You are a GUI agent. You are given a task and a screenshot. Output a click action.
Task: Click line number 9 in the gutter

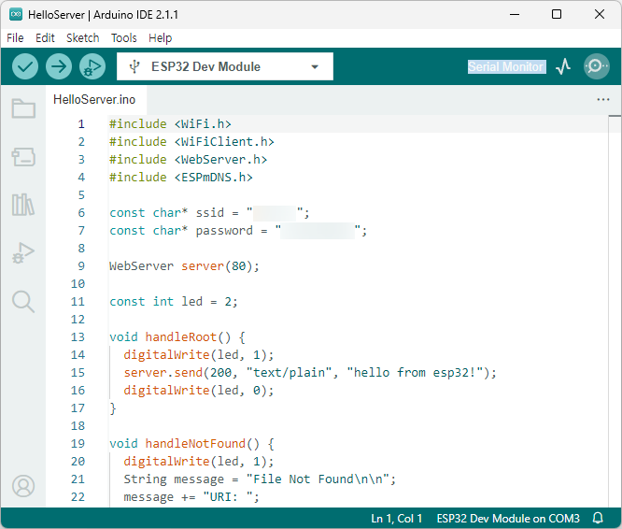tap(81, 265)
